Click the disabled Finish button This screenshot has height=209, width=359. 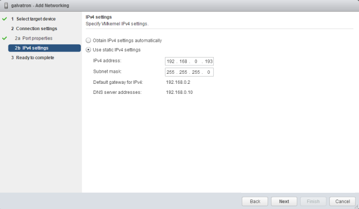313,202
